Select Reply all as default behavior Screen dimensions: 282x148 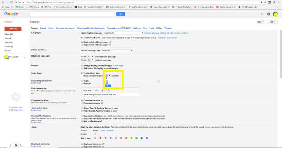point(82,84)
